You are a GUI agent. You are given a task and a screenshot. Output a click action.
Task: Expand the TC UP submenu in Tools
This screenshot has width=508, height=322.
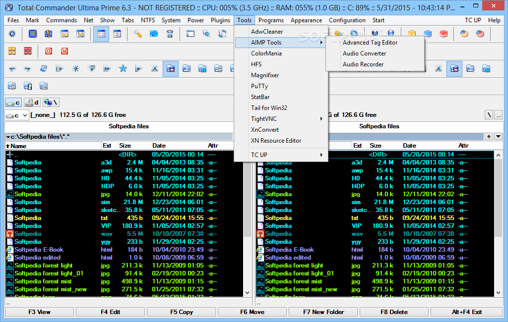[281, 155]
